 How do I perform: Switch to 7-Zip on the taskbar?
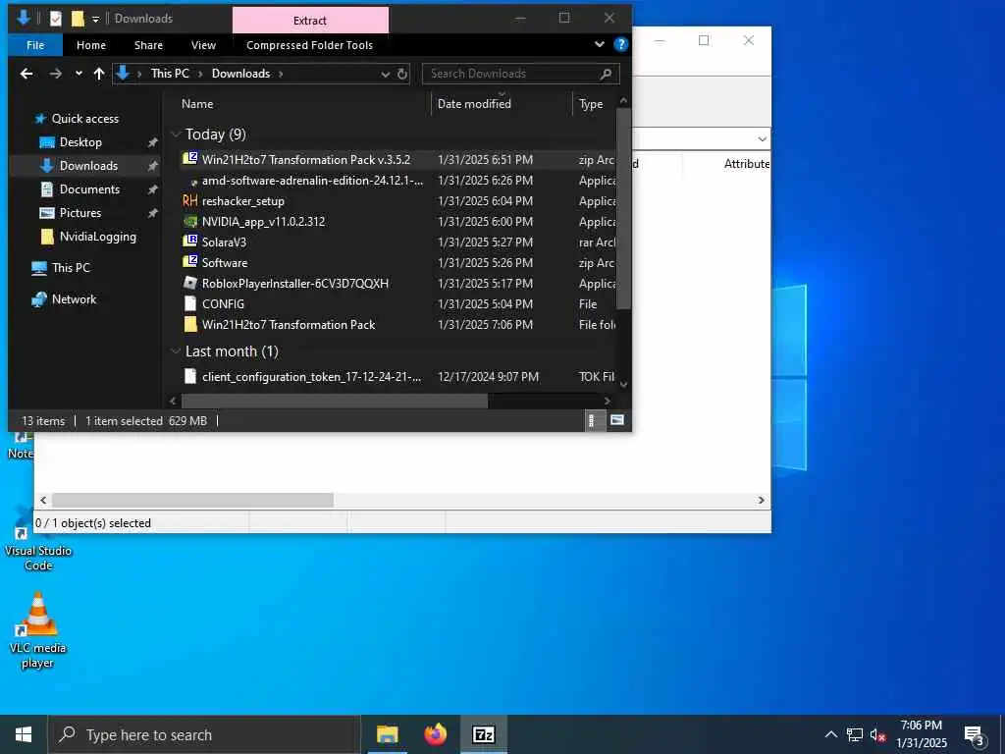pyautogui.click(x=484, y=734)
